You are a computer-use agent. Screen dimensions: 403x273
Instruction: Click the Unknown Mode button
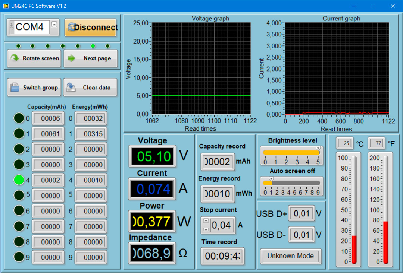[x=290, y=256]
